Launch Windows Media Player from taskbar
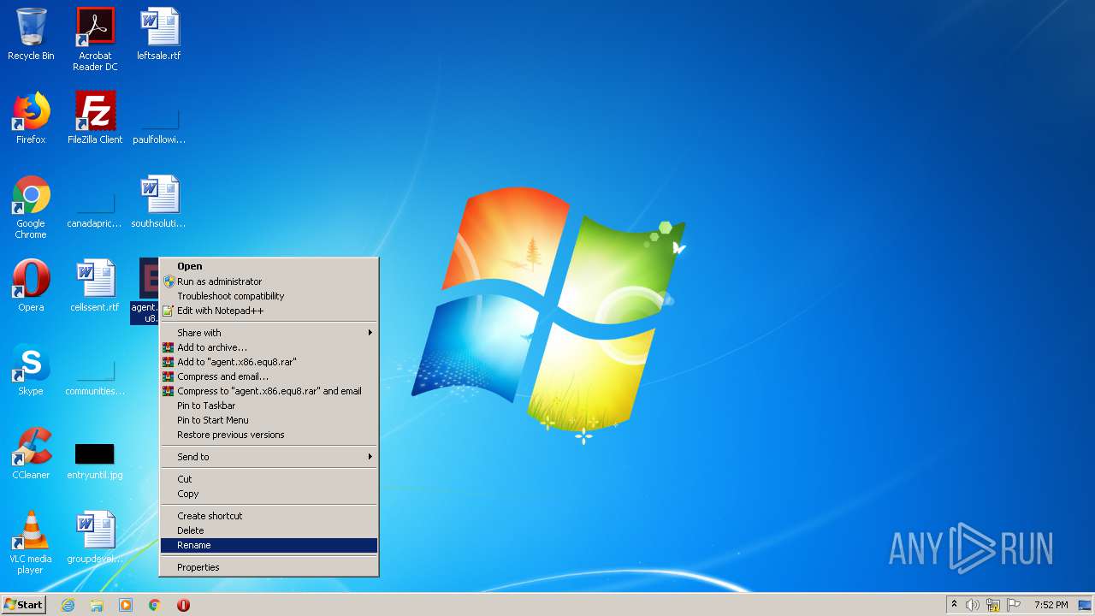 pyautogui.click(x=126, y=605)
